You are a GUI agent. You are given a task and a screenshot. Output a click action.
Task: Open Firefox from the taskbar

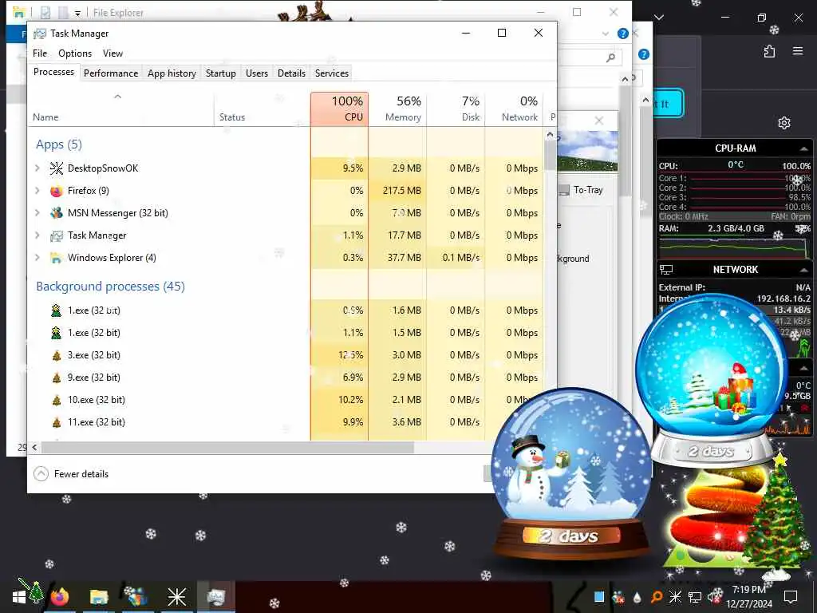click(59, 596)
